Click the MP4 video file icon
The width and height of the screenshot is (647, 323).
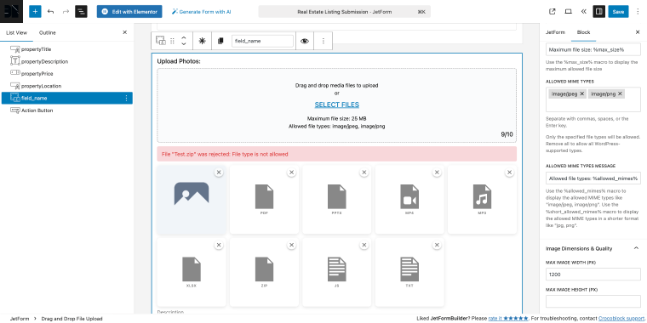click(409, 196)
